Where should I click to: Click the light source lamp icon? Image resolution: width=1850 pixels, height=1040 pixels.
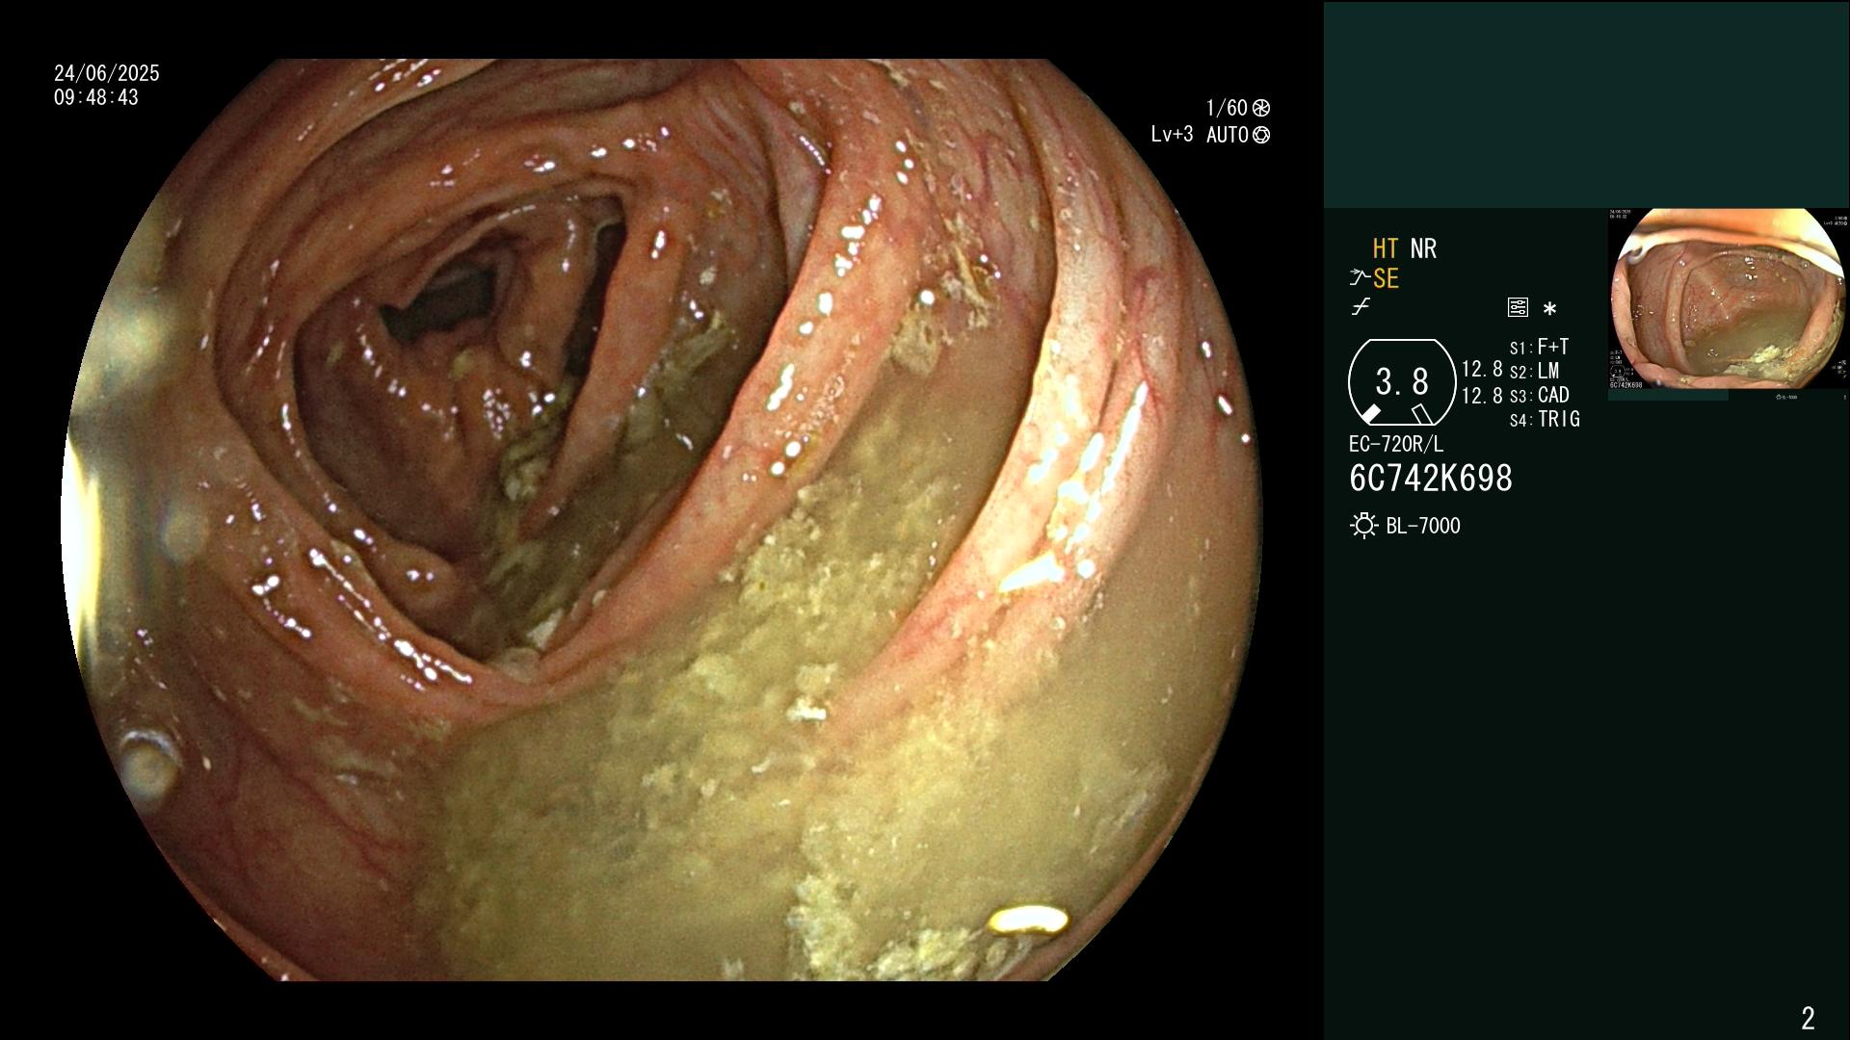(1363, 526)
